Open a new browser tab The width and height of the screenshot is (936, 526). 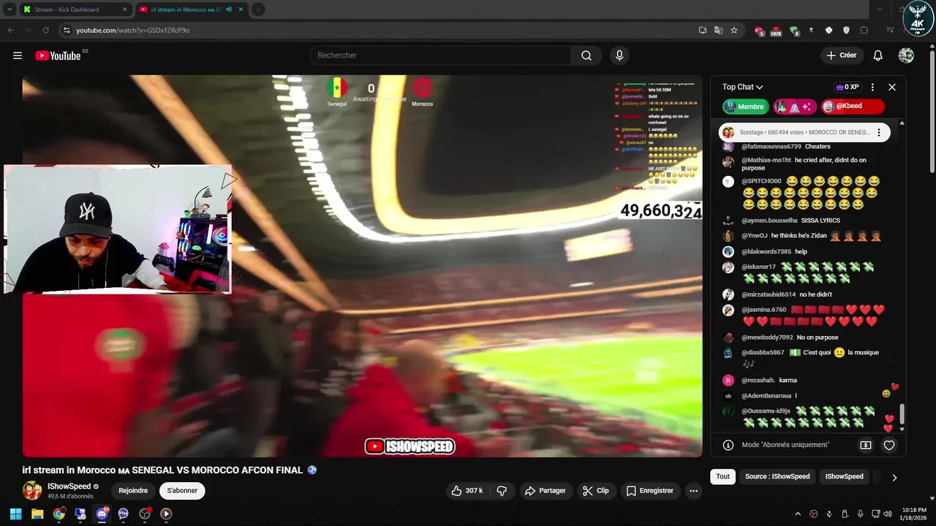coord(258,9)
